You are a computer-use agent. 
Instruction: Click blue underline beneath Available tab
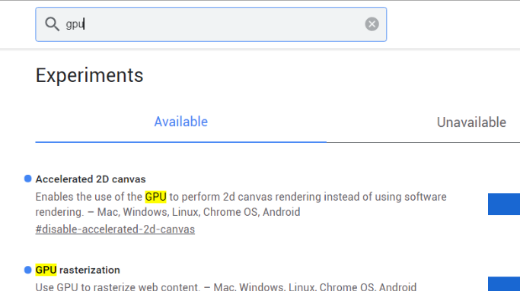tap(180, 142)
